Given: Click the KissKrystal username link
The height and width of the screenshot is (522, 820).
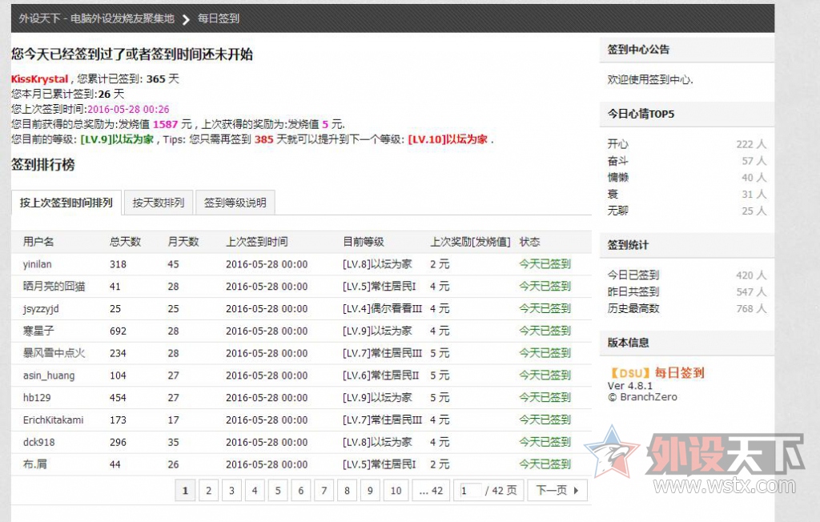Looking at the screenshot, I should pyautogui.click(x=39, y=79).
